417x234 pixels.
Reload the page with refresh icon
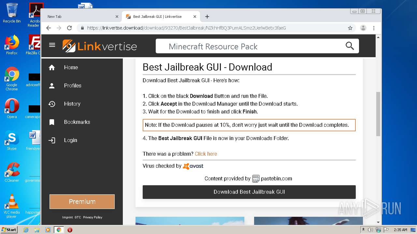[69, 28]
